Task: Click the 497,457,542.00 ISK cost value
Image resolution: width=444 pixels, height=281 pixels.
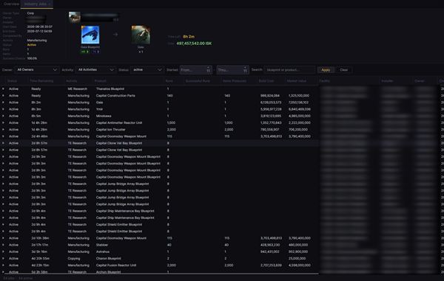Action: point(194,44)
